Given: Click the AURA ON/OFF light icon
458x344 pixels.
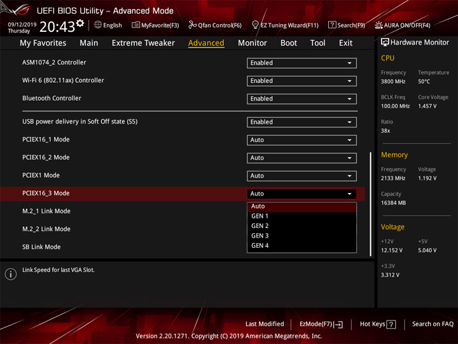Looking at the screenshot, I should click(x=378, y=25).
